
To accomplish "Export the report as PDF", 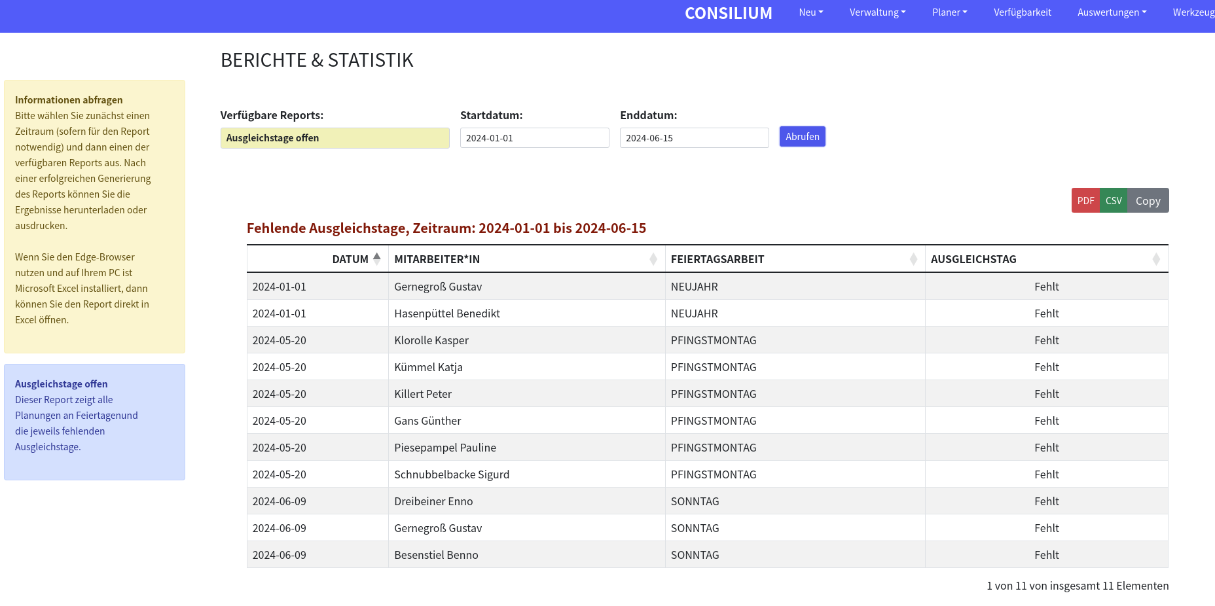I will 1085,201.
